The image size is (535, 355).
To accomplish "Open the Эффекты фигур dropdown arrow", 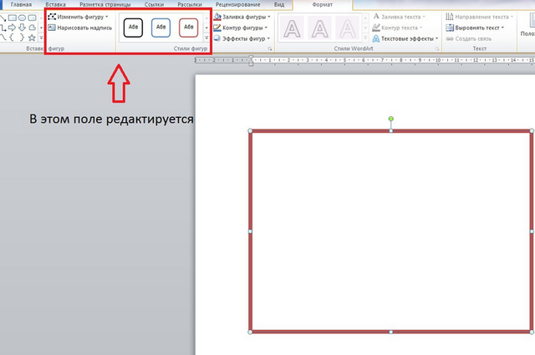I will 268,38.
